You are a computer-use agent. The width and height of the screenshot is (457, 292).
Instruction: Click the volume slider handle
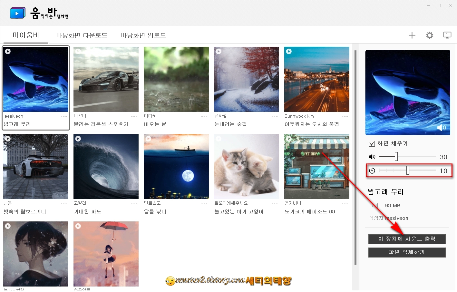[396, 157]
